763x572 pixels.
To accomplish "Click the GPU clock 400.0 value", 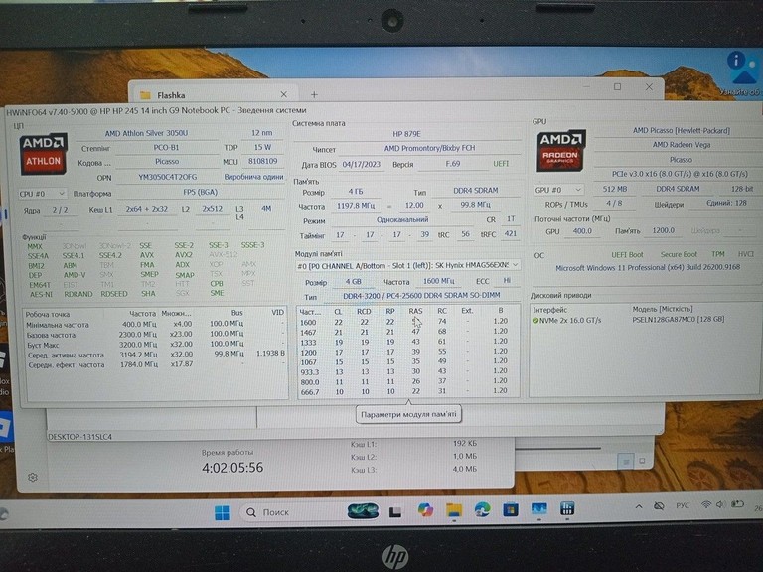I will [582, 231].
